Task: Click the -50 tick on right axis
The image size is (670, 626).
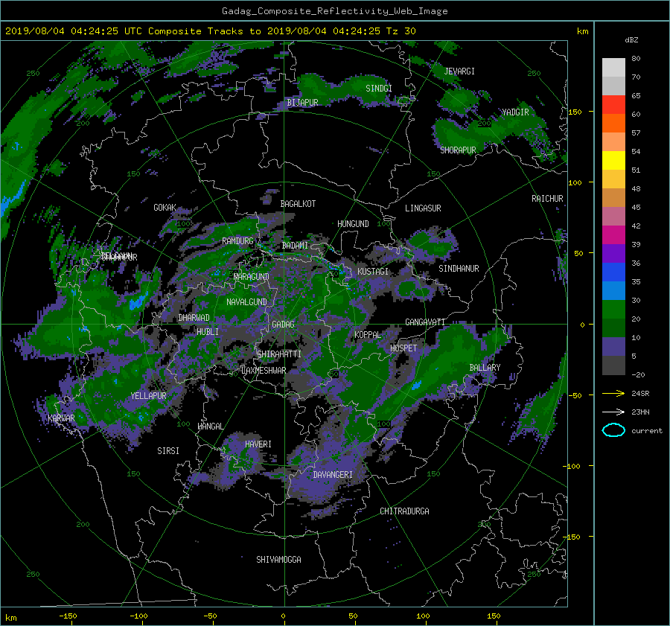Action: 575,396
